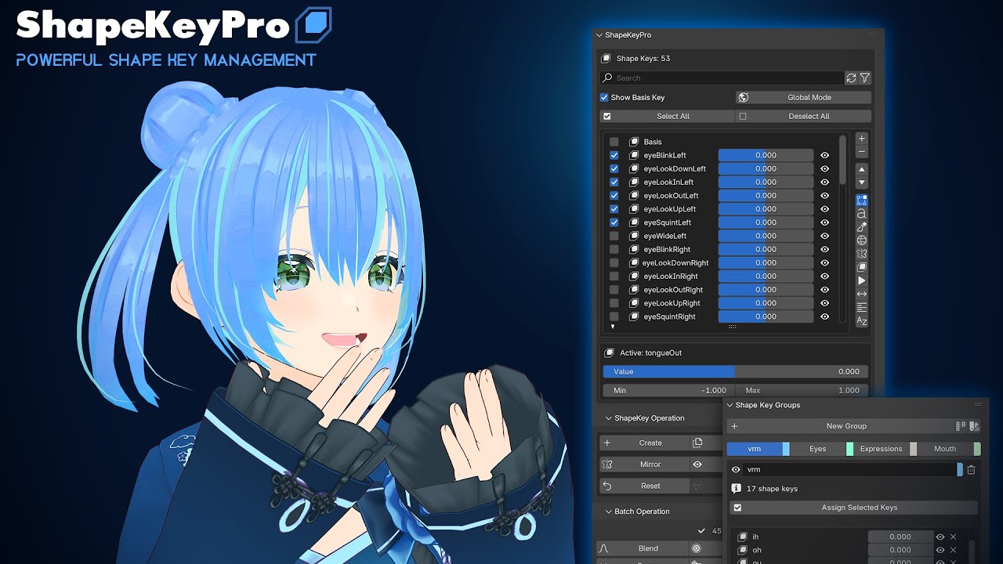Click the Reset button
Image resolution: width=1003 pixels, height=564 pixels.
click(643, 486)
